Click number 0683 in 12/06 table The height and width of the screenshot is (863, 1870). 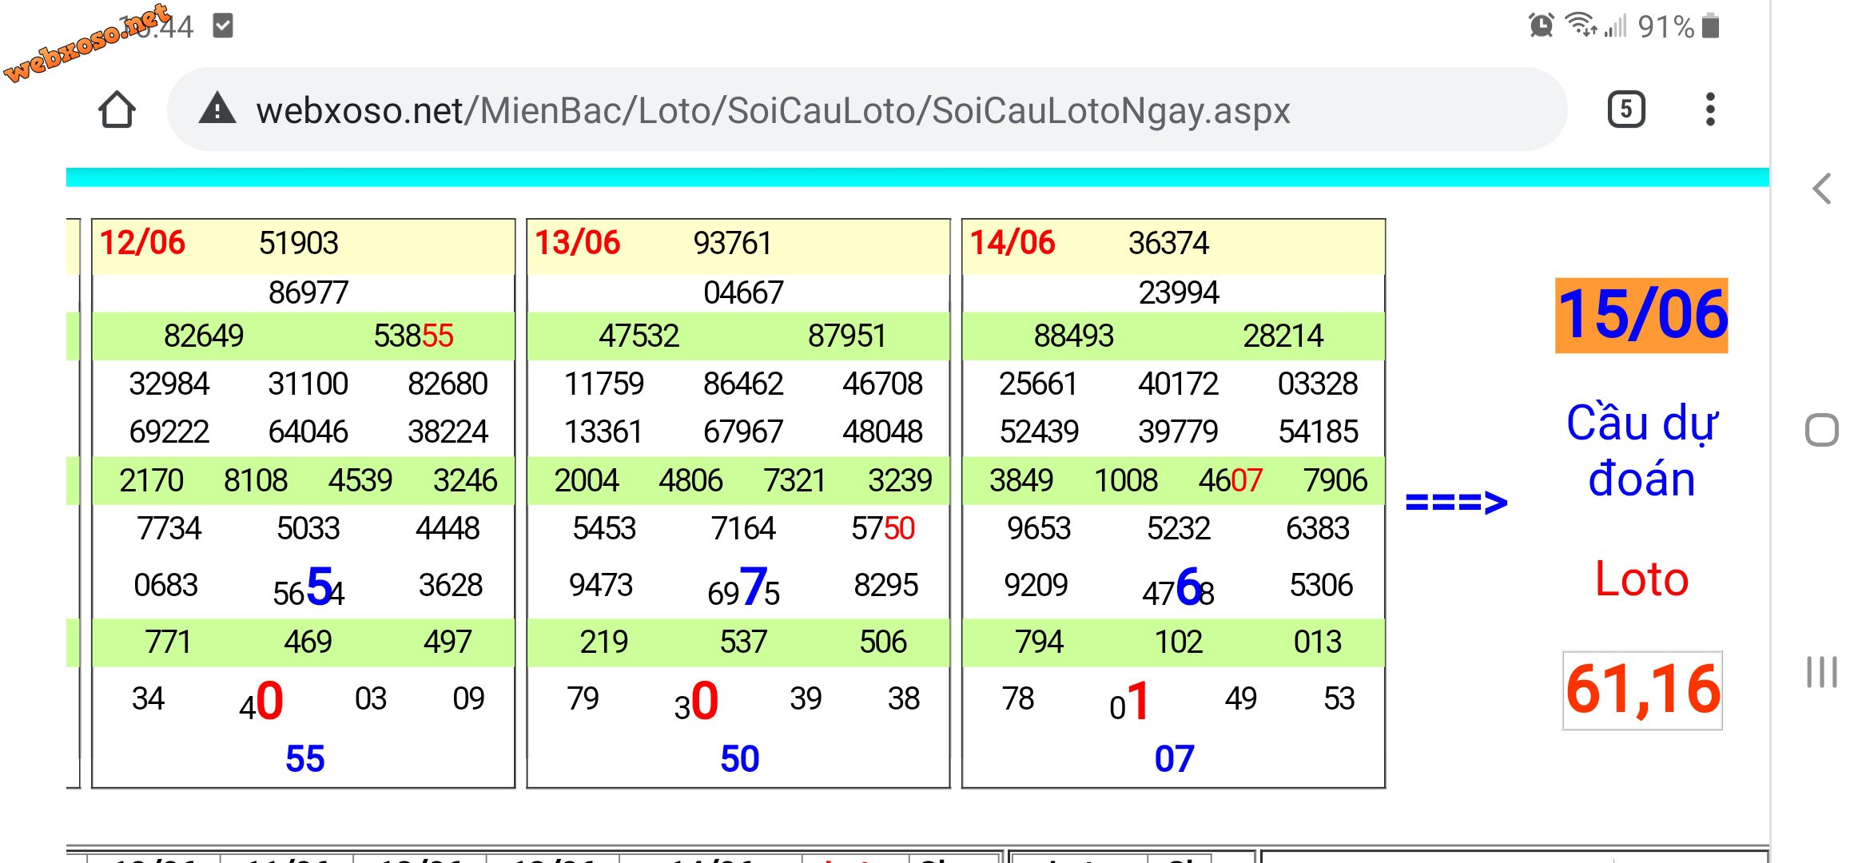(166, 585)
